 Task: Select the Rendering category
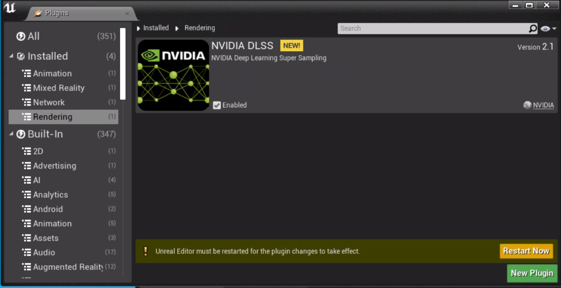[63, 117]
